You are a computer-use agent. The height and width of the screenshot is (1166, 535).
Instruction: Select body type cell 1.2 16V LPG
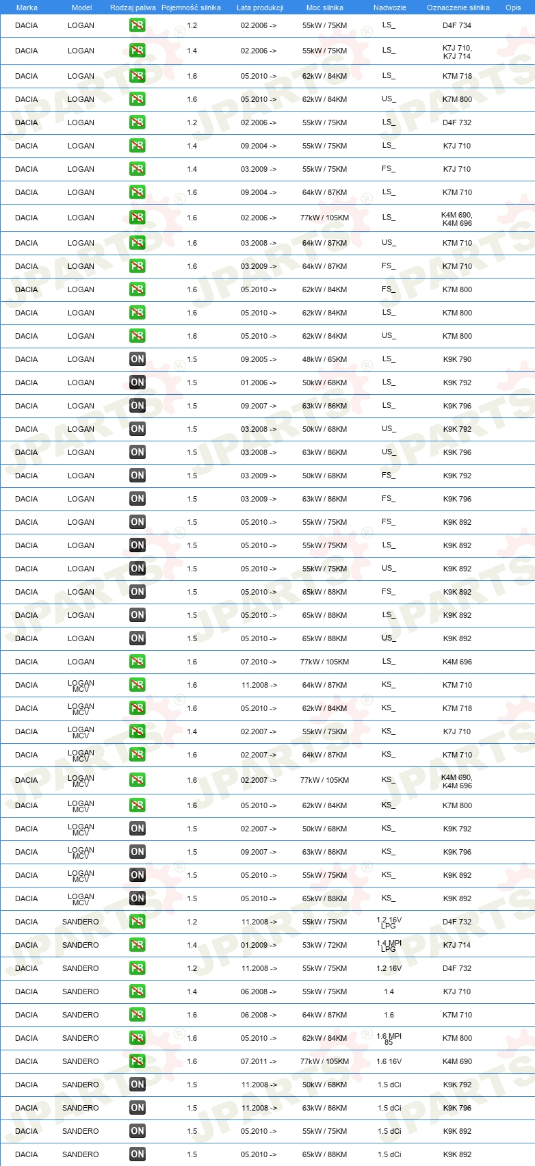(x=389, y=922)
